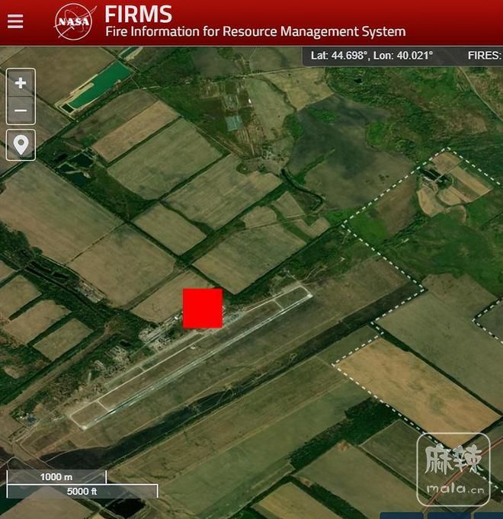Click the Fire Information for Resource Management System subtitle
The width and height of the screenshot is (503, 519).
[x=255, y=32]
